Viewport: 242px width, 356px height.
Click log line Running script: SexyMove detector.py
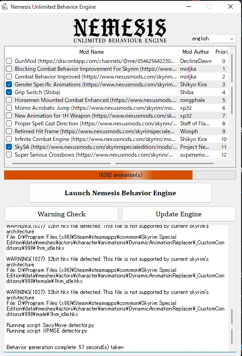(x=50, y=325)
